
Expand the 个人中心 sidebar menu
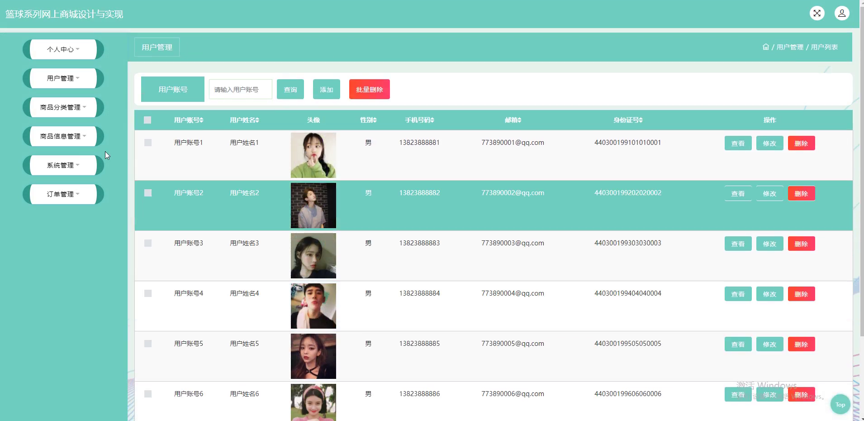[63, 49]
